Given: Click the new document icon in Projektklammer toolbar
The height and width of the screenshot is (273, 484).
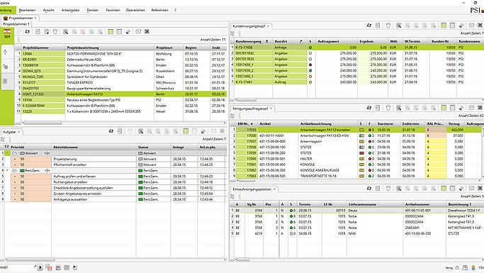Looking at the screenshot, I should 38,32.
